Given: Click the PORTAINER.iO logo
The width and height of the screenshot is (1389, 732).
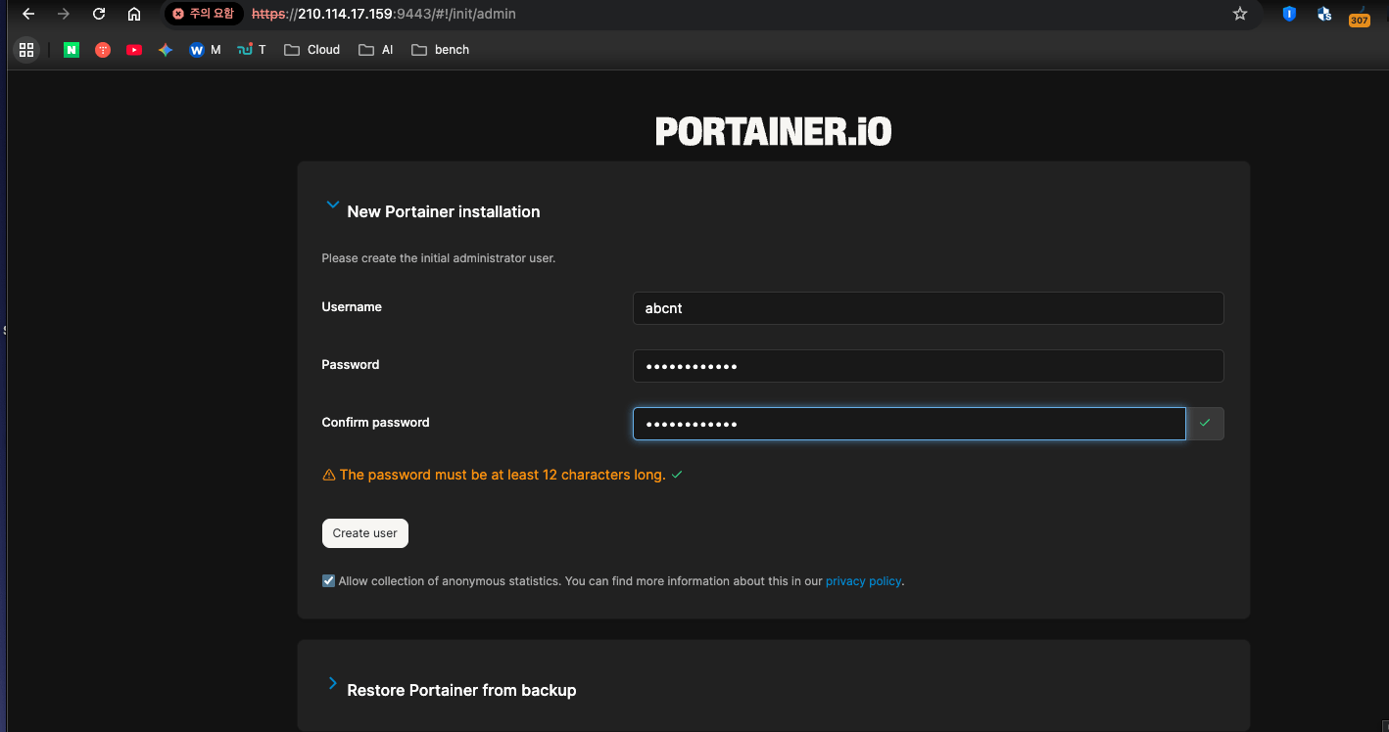Looking at the screenshot, I should 774,132.
